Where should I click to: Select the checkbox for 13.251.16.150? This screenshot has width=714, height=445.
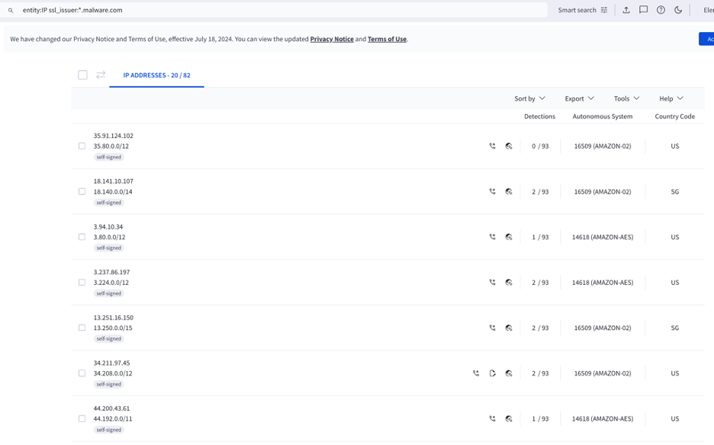(82, 328)
